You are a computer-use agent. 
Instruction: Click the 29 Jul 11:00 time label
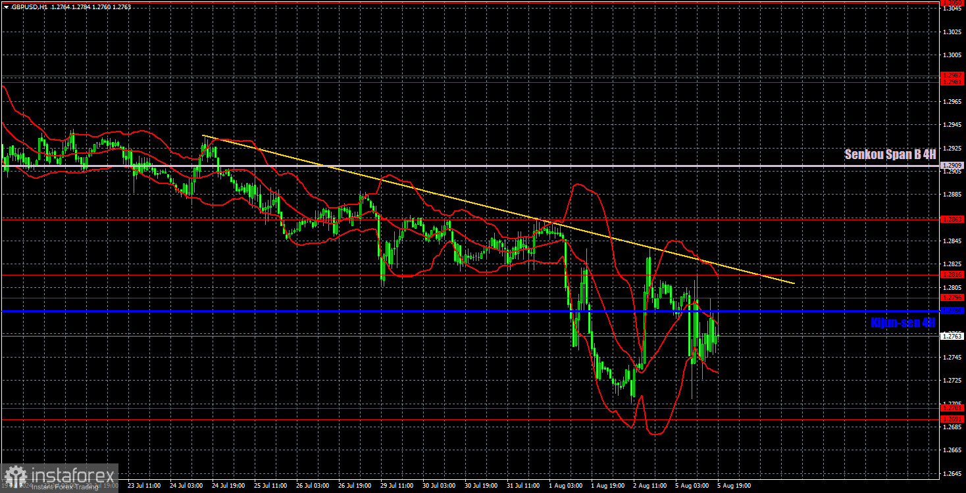[395, 486]
